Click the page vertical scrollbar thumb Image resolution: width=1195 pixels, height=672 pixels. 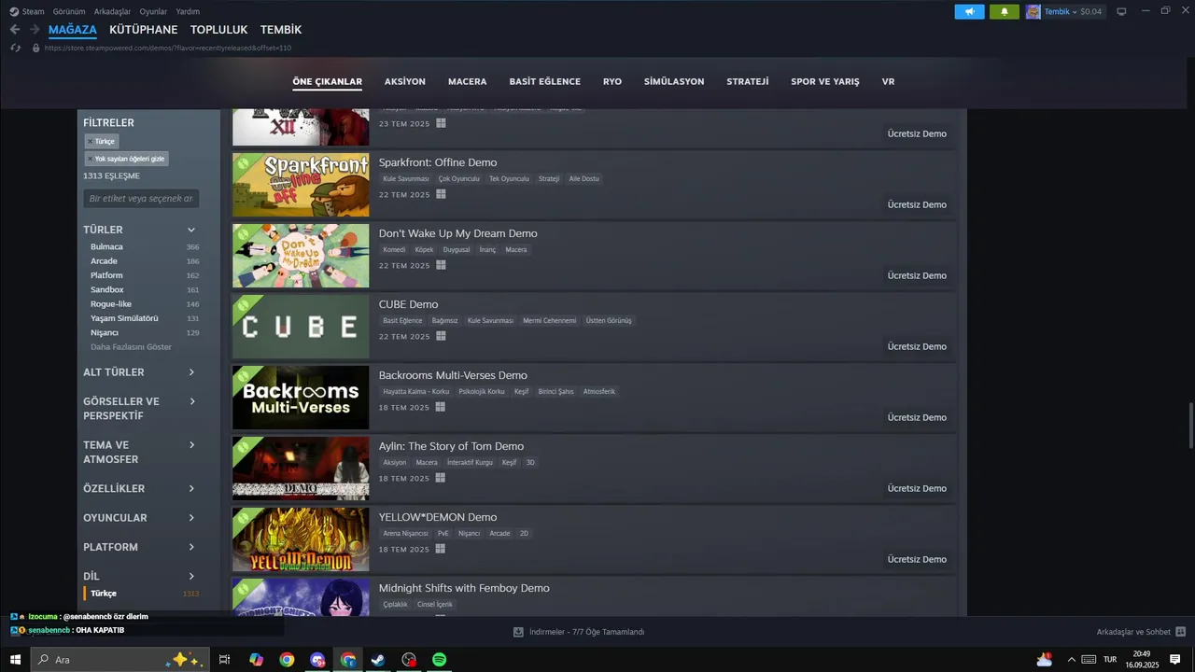tap(1190, 426)
